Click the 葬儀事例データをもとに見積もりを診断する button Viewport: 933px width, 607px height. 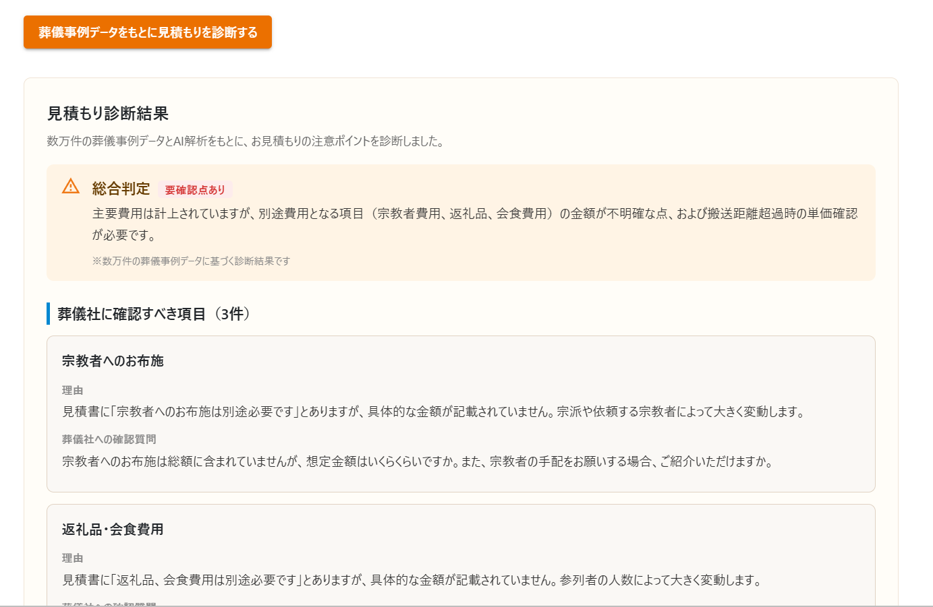pos(147,31)
